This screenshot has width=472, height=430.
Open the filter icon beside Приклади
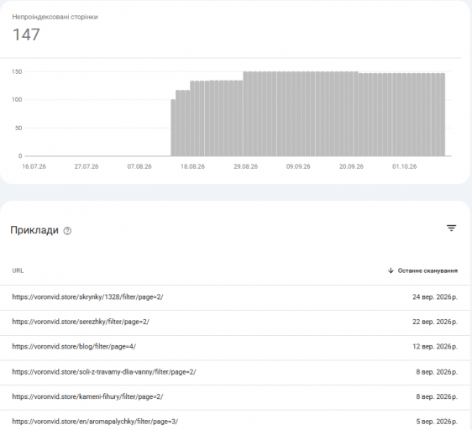[451, 228]
